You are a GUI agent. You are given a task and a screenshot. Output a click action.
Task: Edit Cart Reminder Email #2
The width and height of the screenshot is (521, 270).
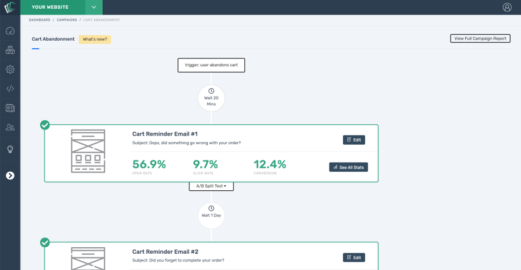tap(354, 258)
